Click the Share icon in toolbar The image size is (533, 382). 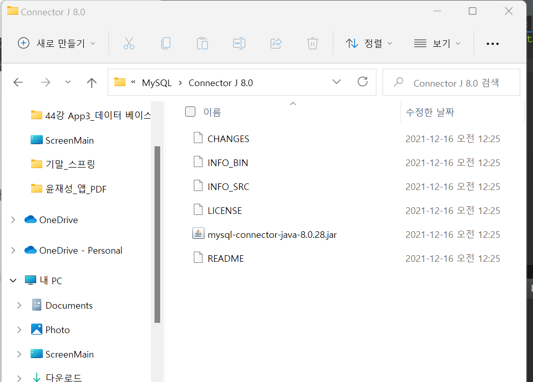275,43
